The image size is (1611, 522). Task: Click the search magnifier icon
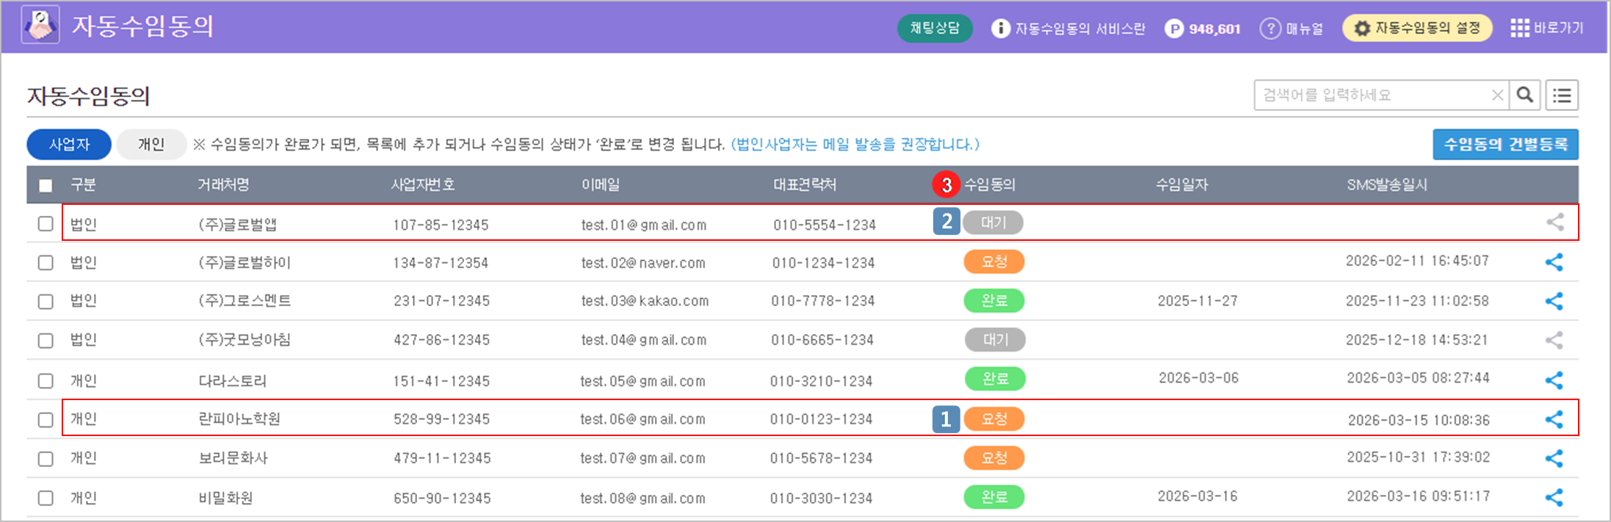tap(1525, 95)
